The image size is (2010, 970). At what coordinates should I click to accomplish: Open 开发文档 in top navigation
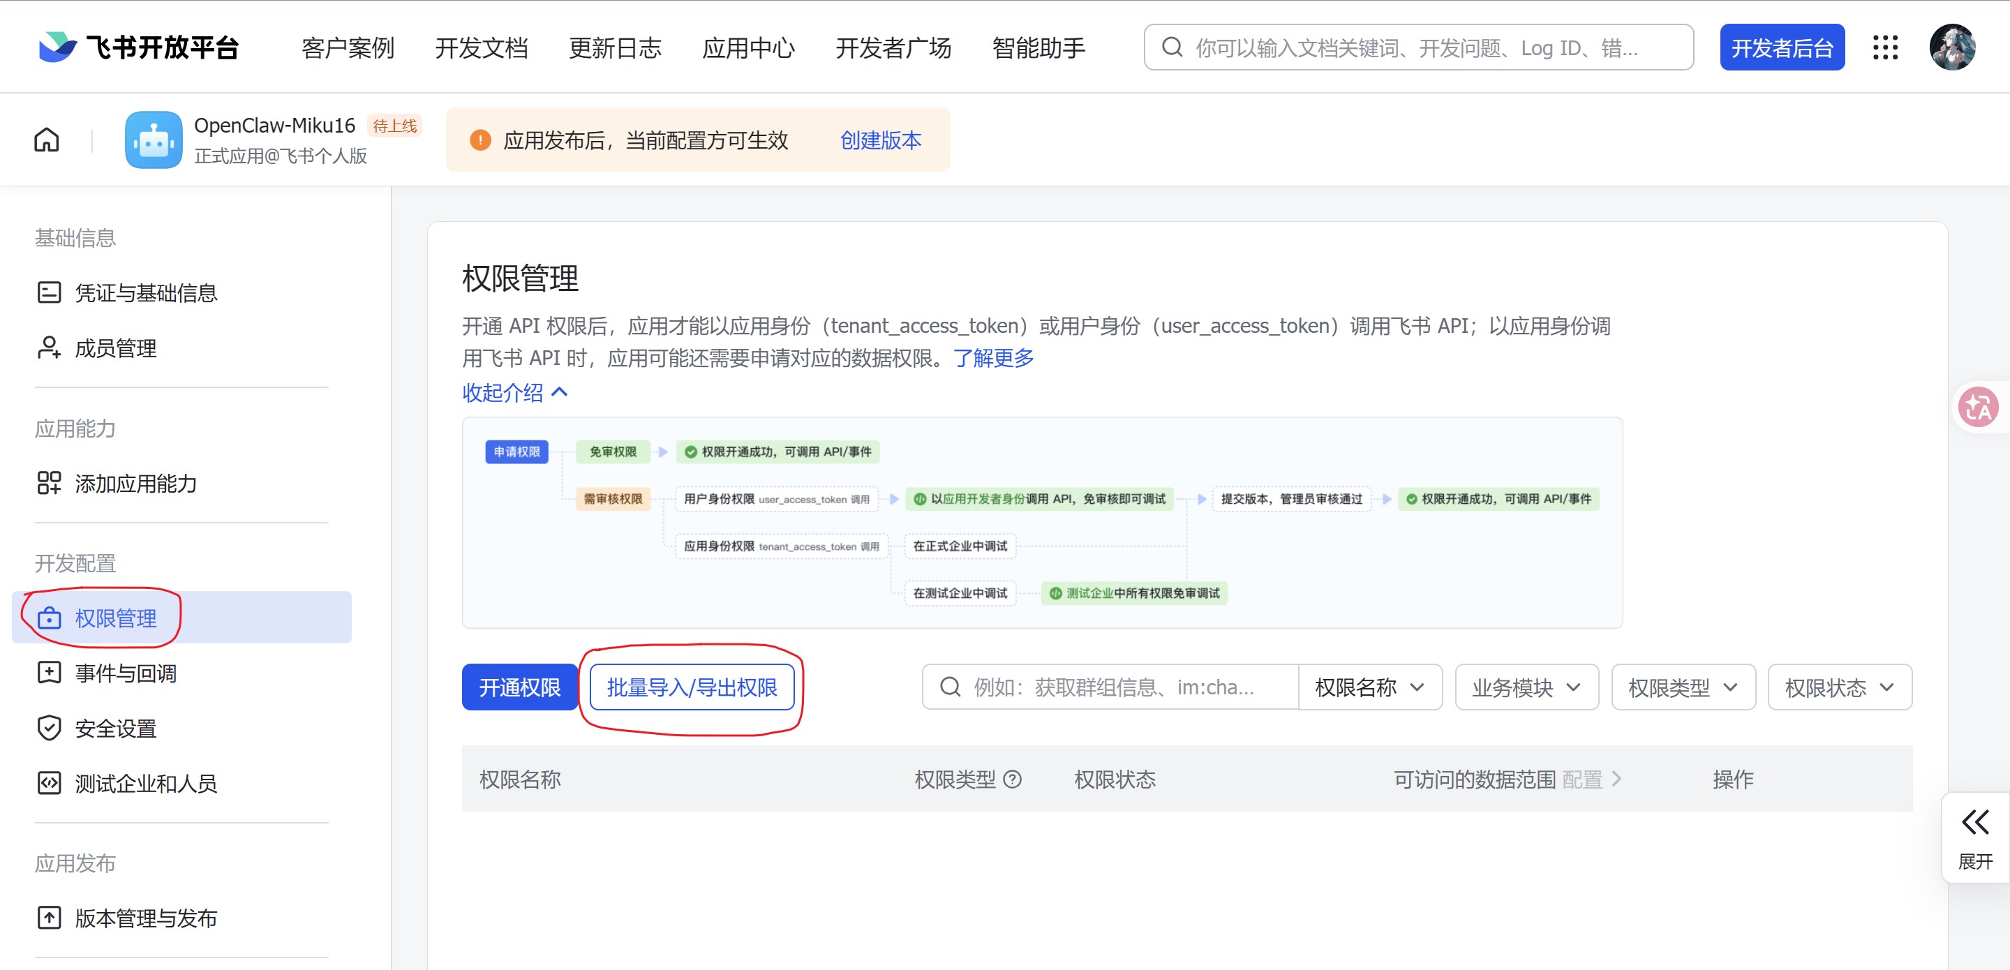(482, 47)
